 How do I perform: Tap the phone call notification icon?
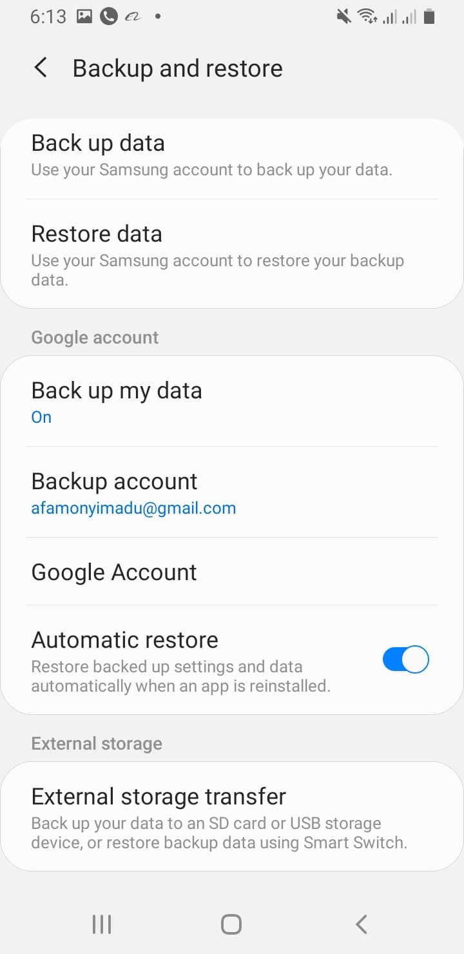[109, 17]
